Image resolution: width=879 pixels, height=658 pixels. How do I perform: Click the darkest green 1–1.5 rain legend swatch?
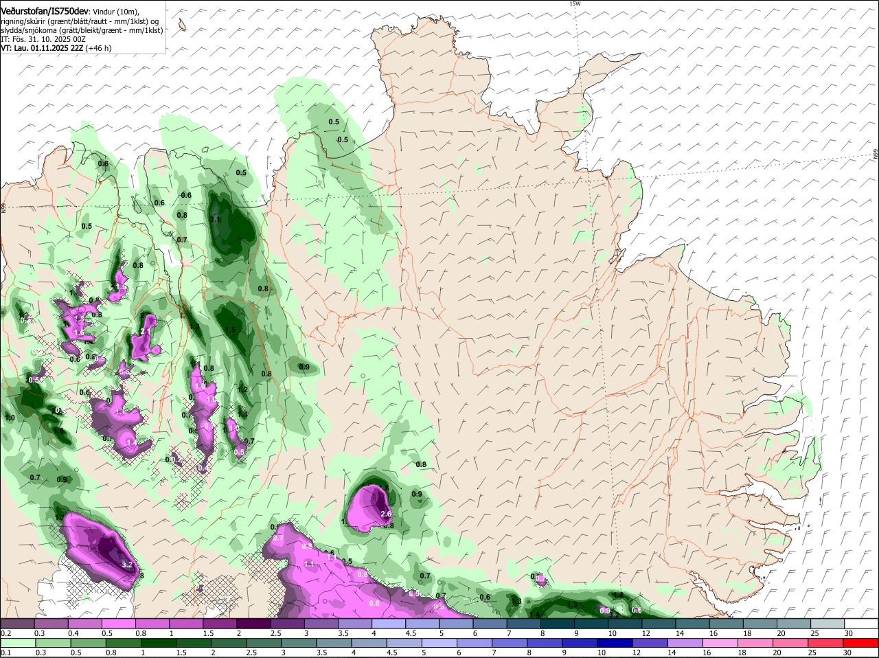158,644
